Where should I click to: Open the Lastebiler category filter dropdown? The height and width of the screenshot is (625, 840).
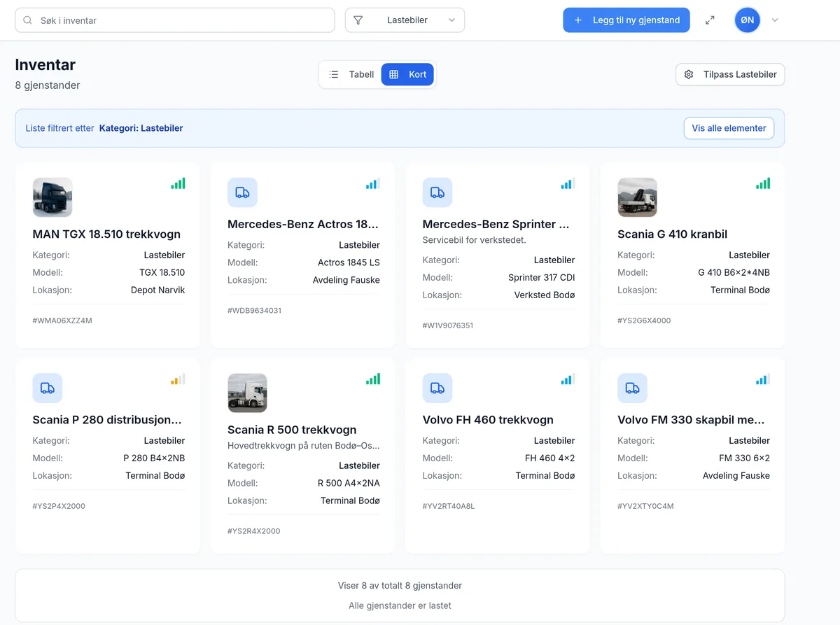(405, 20)
